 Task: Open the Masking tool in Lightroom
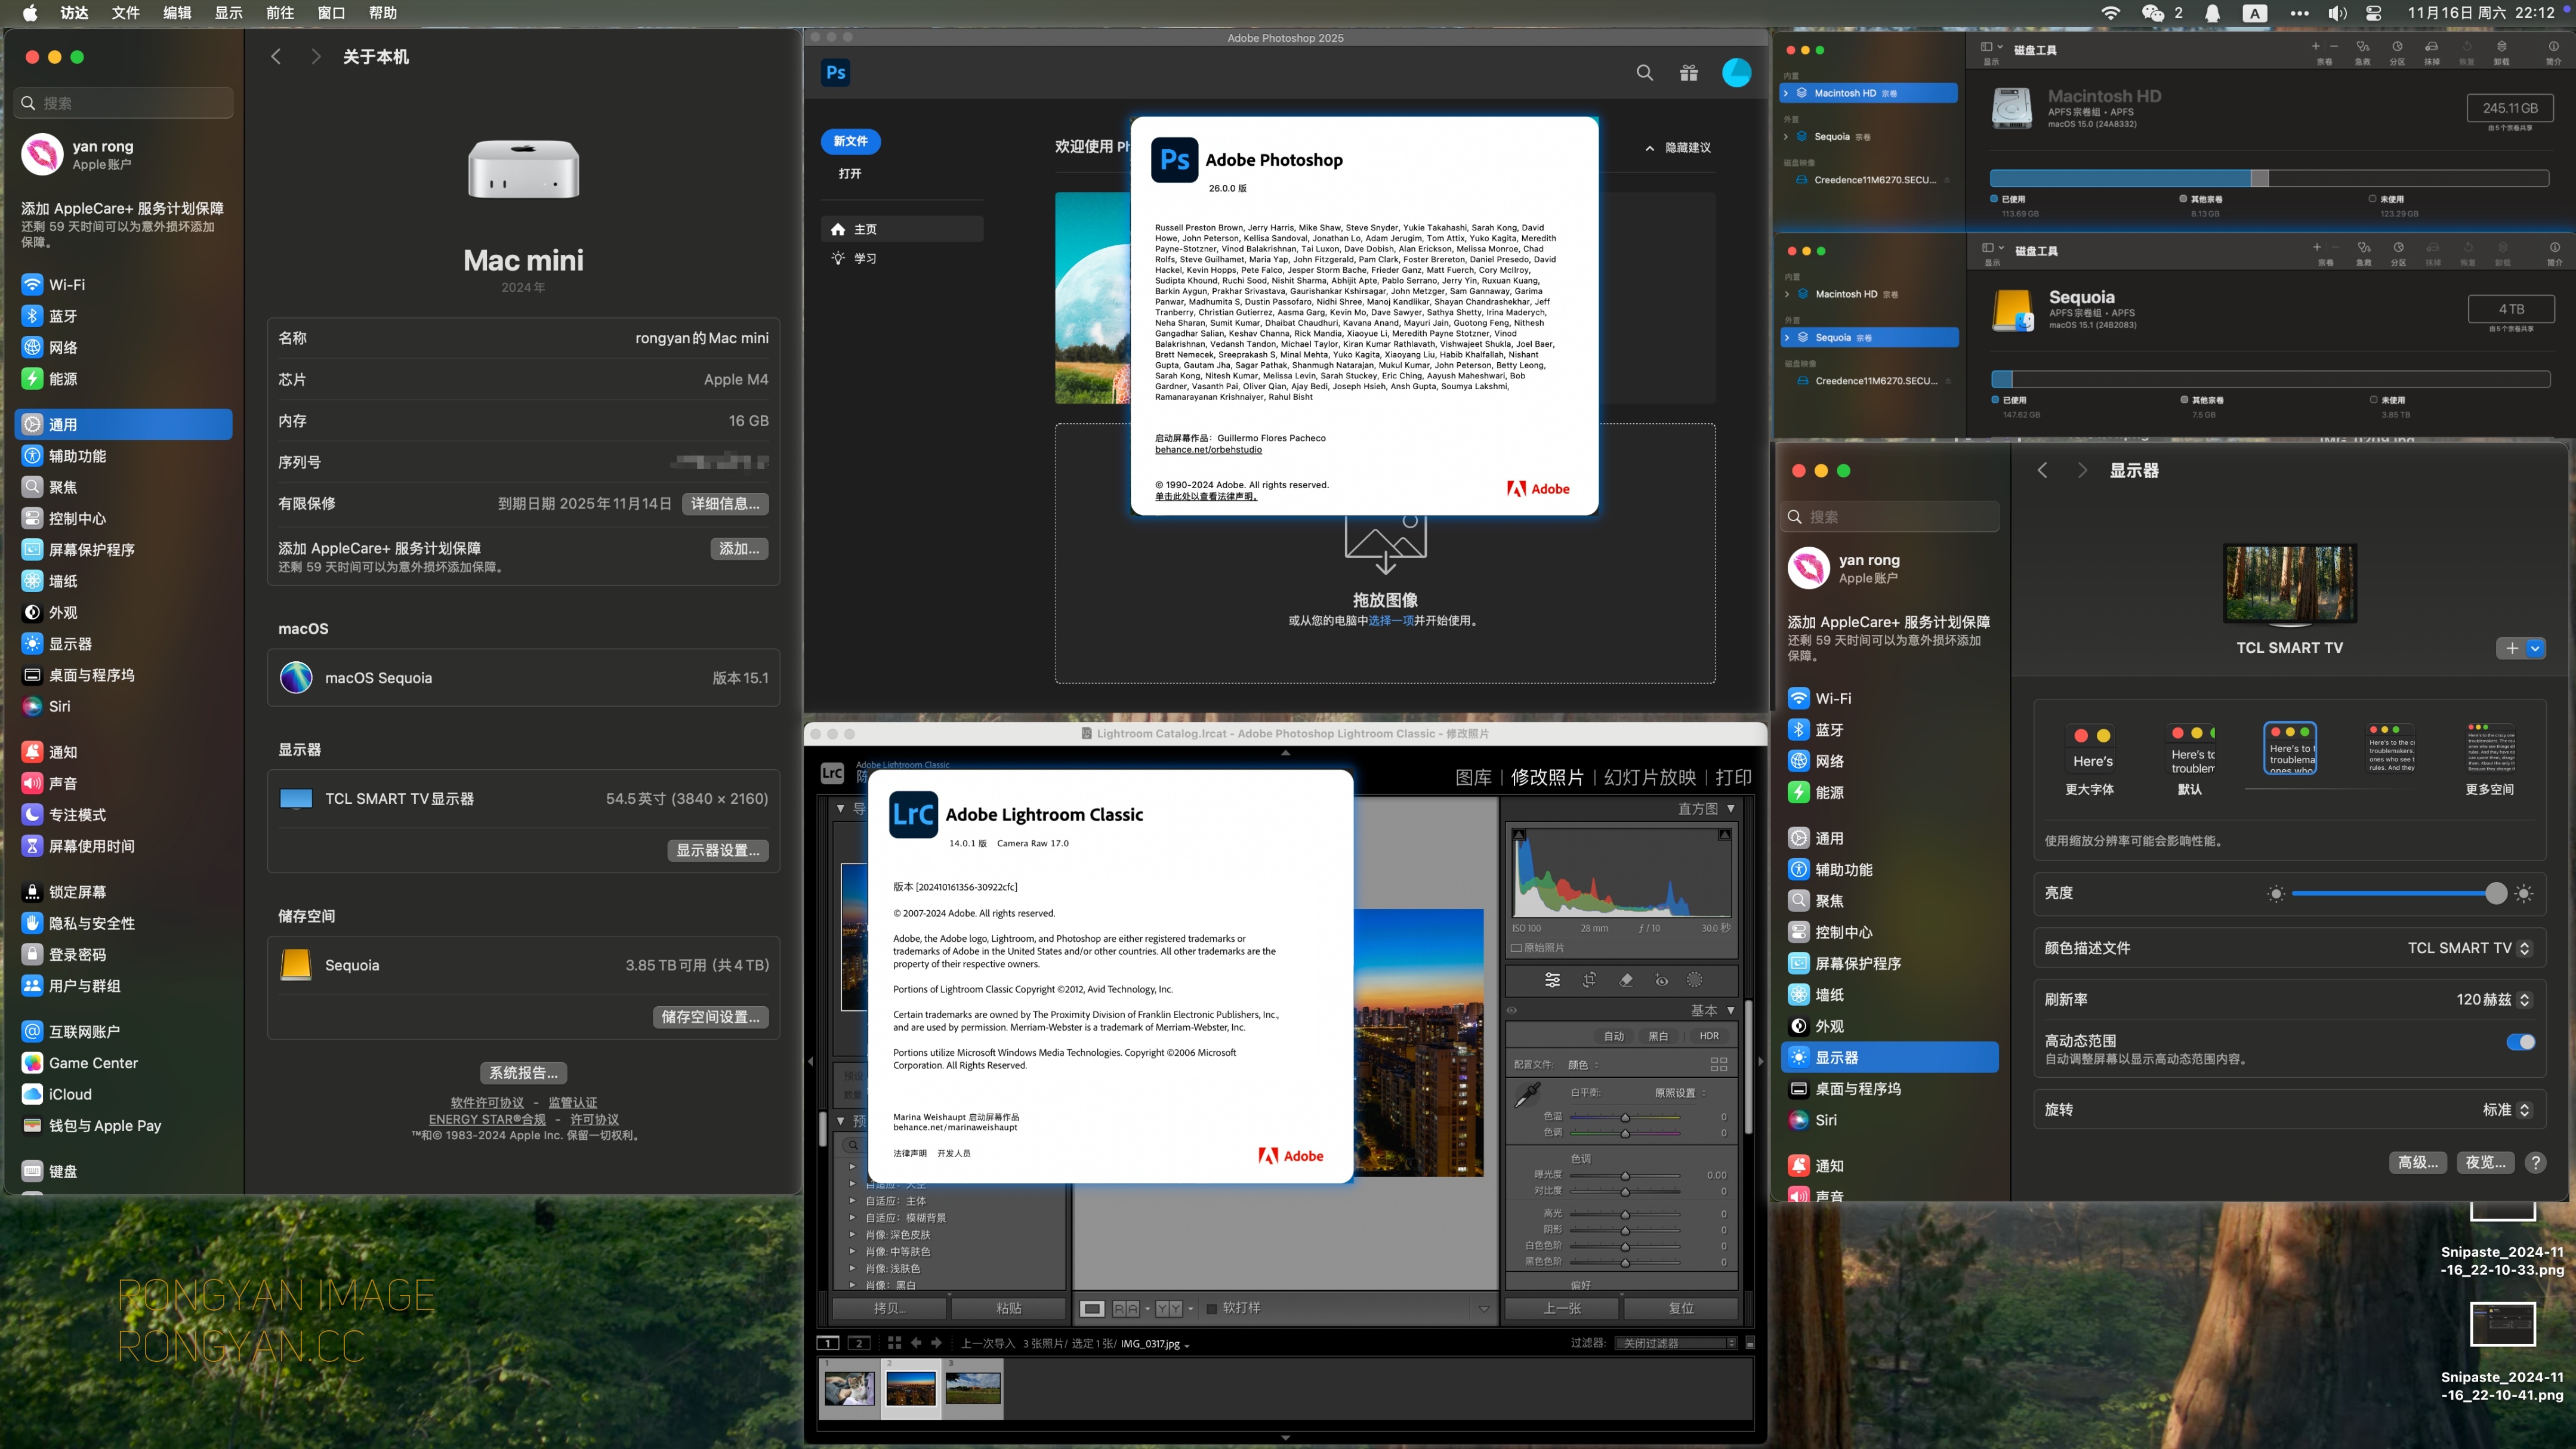tap(1695, 980)
